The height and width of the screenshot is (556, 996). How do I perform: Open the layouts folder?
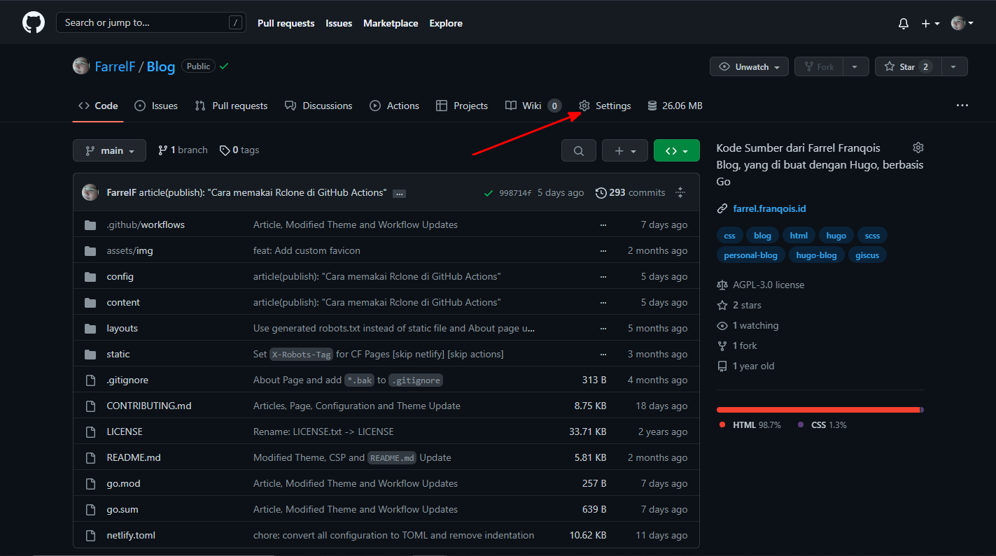(122, 328)
